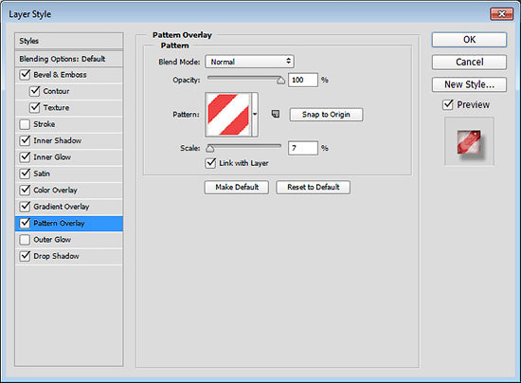Select the Satin style label
This screenshot has height=383, width=521.
click(42, 173)
